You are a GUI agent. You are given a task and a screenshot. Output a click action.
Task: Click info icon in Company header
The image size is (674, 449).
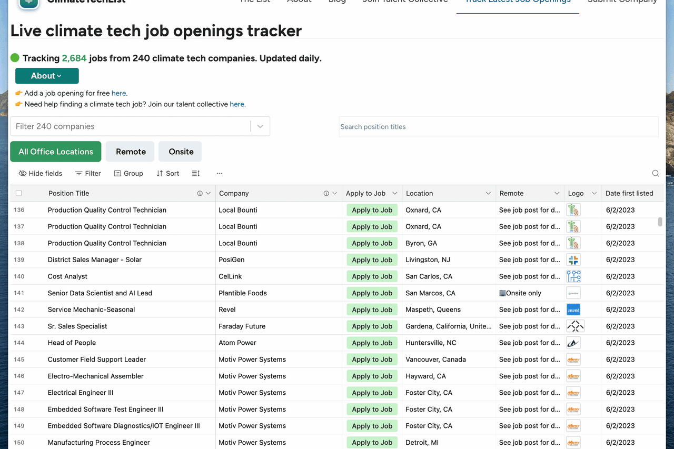(326, 193)
